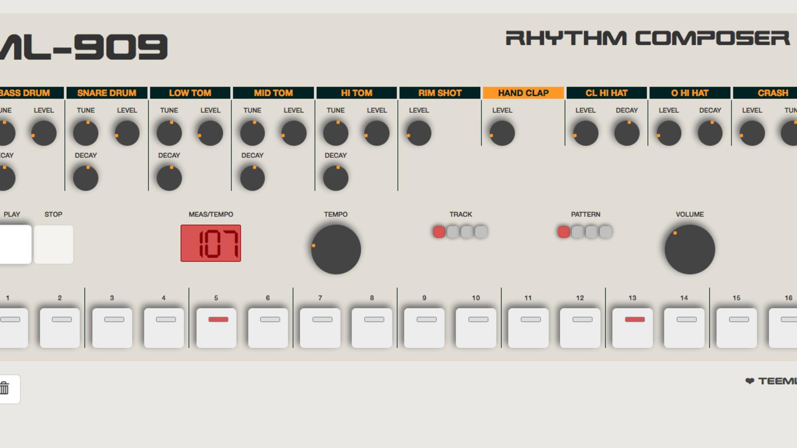
Task: Click the Snare Drum TUNE knob
Action: pyautogui.click(x=86, y=133)
